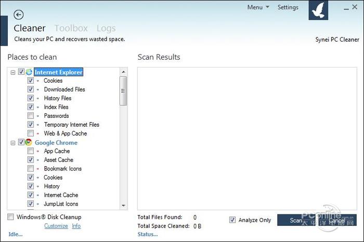Toggle the Internet Explorer group checkbox
364x242 pixels.
click(21, 72)
